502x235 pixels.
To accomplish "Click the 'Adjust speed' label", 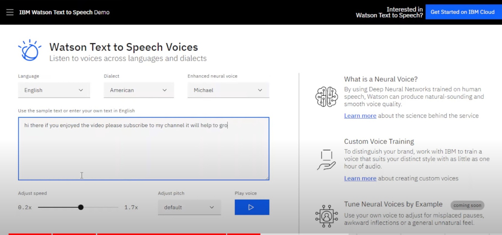I will pos(32,193).
